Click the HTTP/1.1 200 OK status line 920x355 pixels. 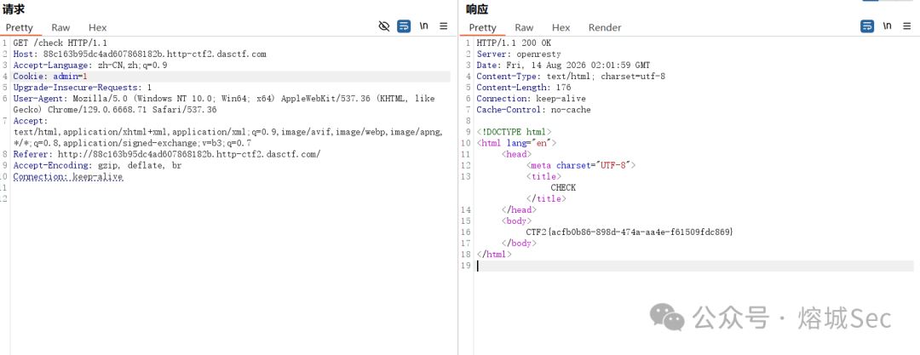click(514, 43)
